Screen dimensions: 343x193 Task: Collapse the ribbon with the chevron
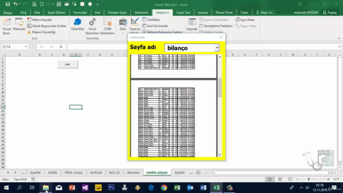339,38
